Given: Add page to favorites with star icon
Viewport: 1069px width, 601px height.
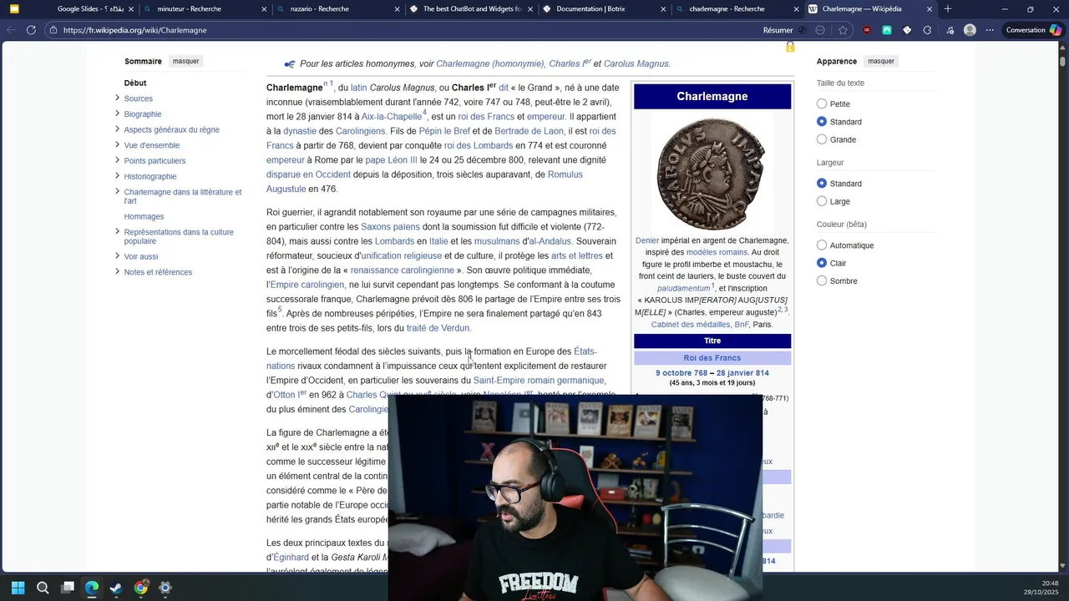Looking at the screenshot, I should pyautogui.click(x=843, y=30).
